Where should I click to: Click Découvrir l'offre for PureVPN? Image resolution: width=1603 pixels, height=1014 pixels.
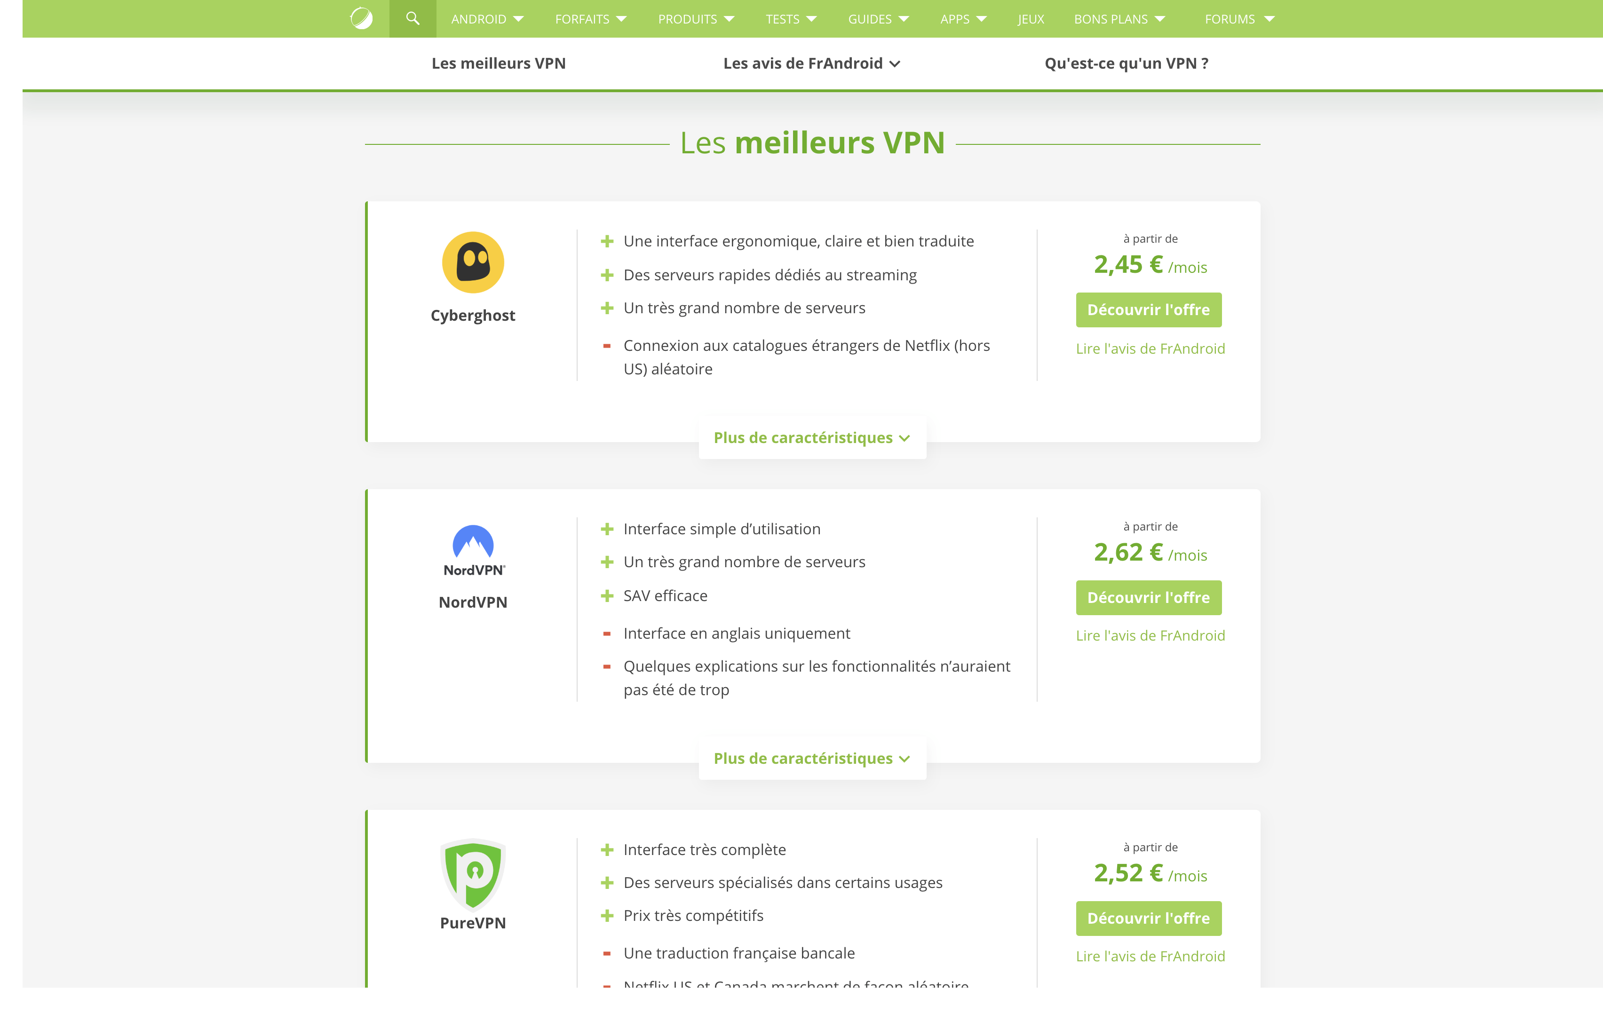1148,918
